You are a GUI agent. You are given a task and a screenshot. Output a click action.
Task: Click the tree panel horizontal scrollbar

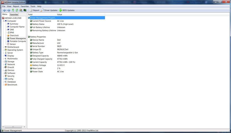[x=13, y=127]
